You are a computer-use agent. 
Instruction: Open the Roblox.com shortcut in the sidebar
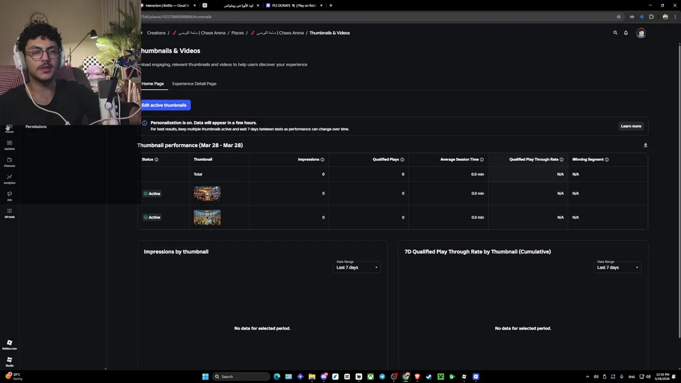pyautogui.click(x=10, y=345)
